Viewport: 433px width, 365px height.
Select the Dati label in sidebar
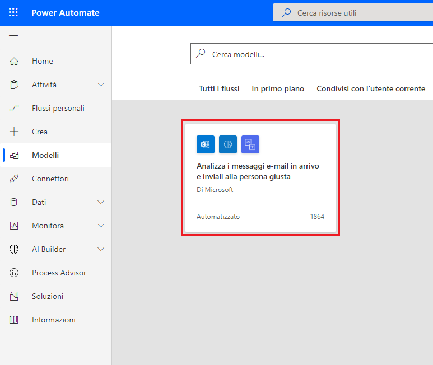click(x=39, y=202)
